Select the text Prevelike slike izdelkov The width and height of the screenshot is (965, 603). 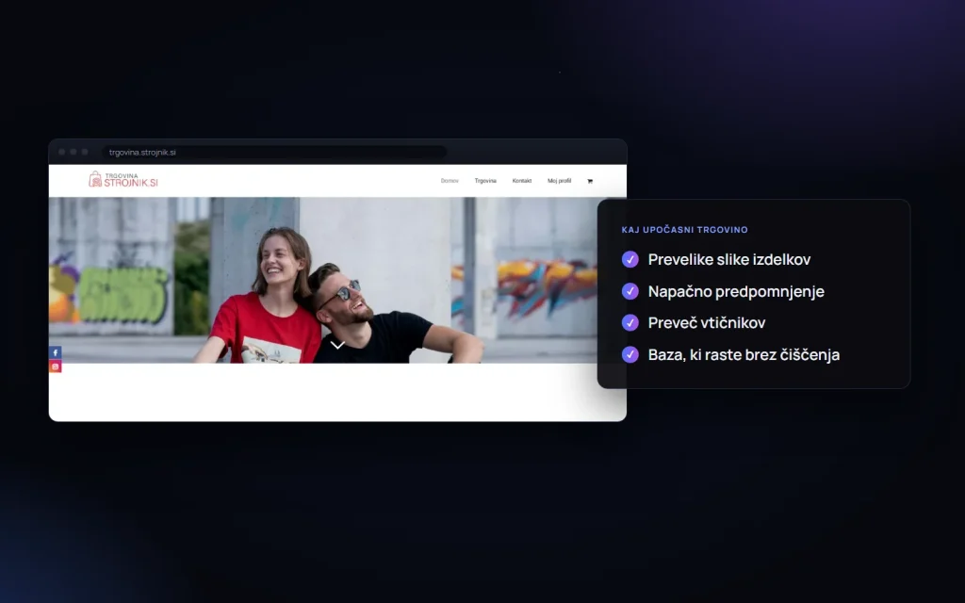[x=729, y=260]
